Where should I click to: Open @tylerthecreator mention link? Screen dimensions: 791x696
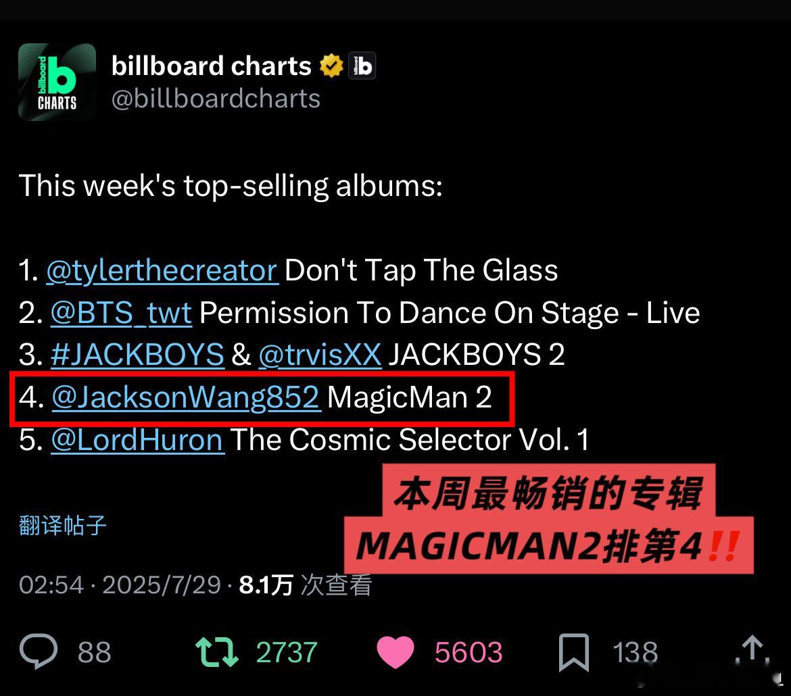162,270
